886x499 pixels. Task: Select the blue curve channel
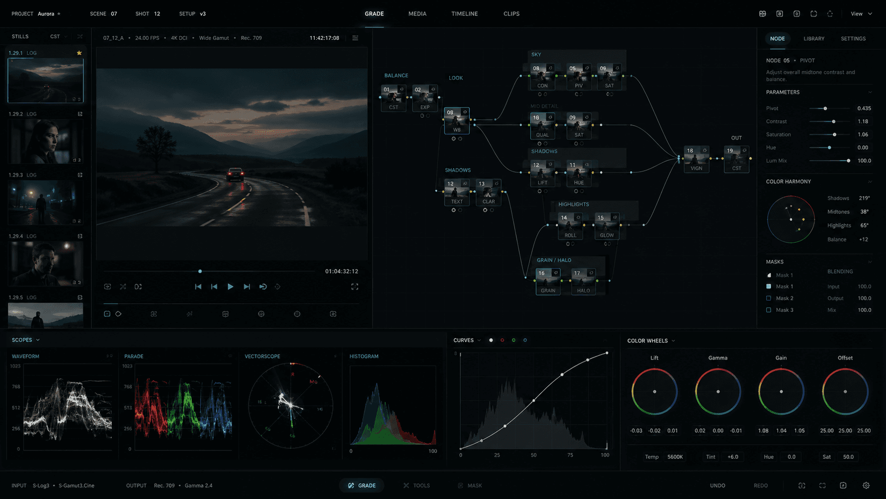(525, 340)
